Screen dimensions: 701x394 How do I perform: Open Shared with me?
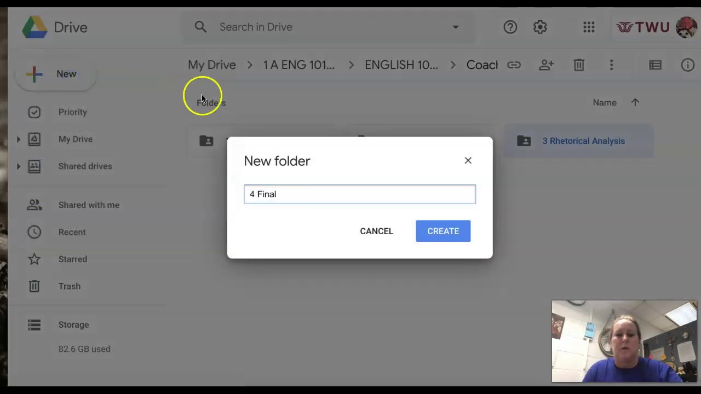[89, 205]
